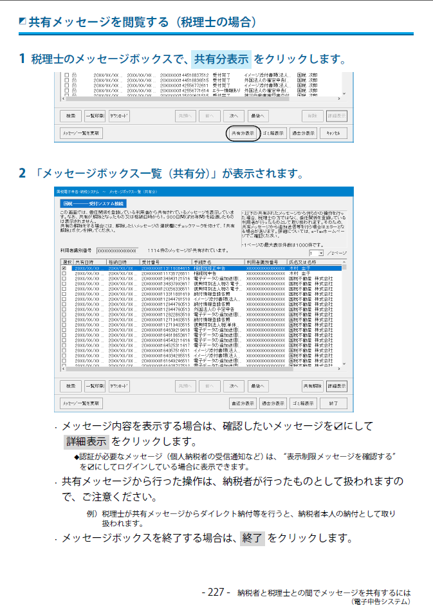Click the 共有解除 button

click(313, 387)
